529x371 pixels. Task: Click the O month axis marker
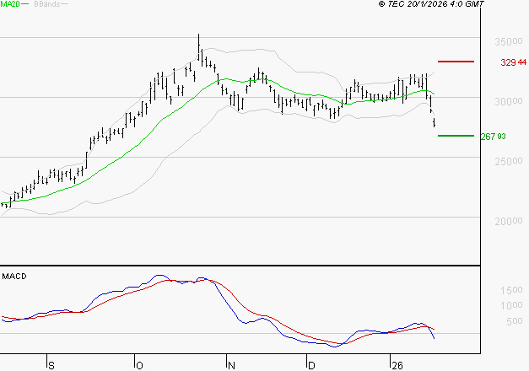139,366
